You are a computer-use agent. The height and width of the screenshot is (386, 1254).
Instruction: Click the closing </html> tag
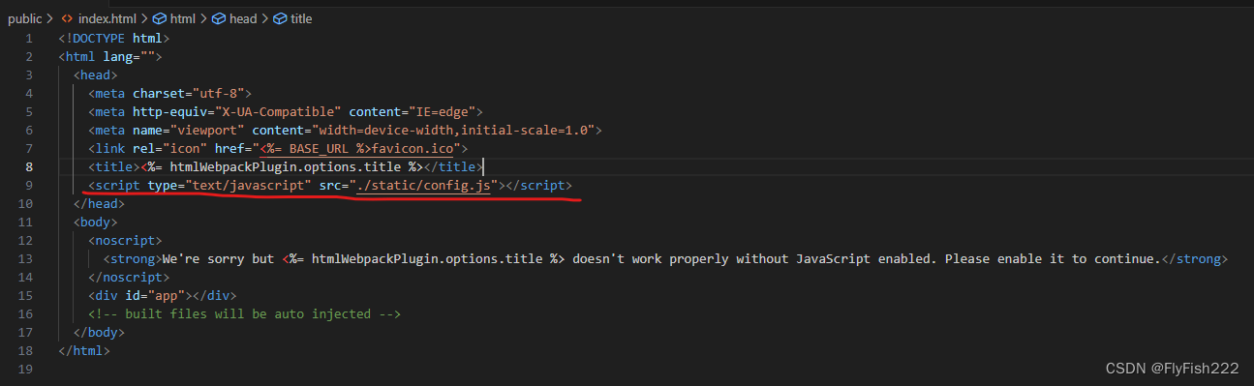[x=84, y=350]
